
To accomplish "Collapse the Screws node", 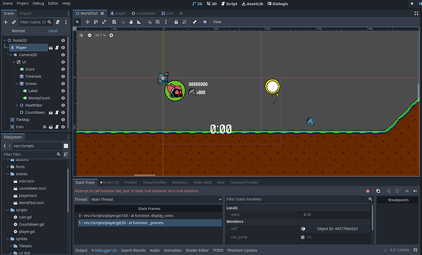I will 17,84.
